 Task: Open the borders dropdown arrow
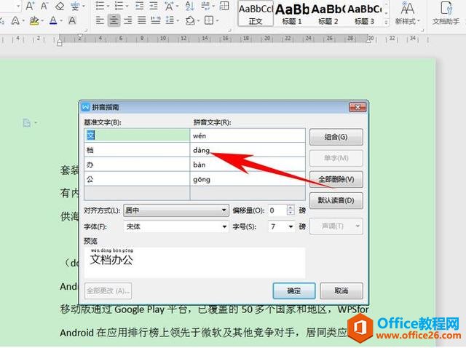217,21
